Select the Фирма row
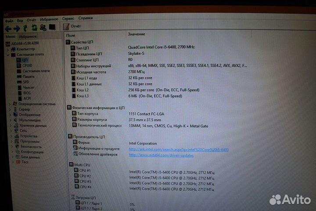Image resolution: width=316 pixels, height=211 pixels. (115, 143)
